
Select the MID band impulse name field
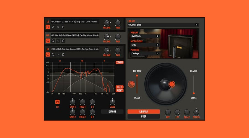pos(75,36)
